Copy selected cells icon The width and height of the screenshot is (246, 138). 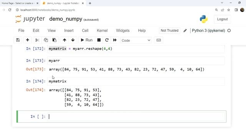pos(46,40)
